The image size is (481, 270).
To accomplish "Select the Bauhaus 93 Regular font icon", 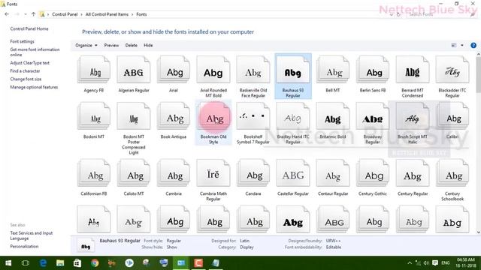I will tap(293, 70).
